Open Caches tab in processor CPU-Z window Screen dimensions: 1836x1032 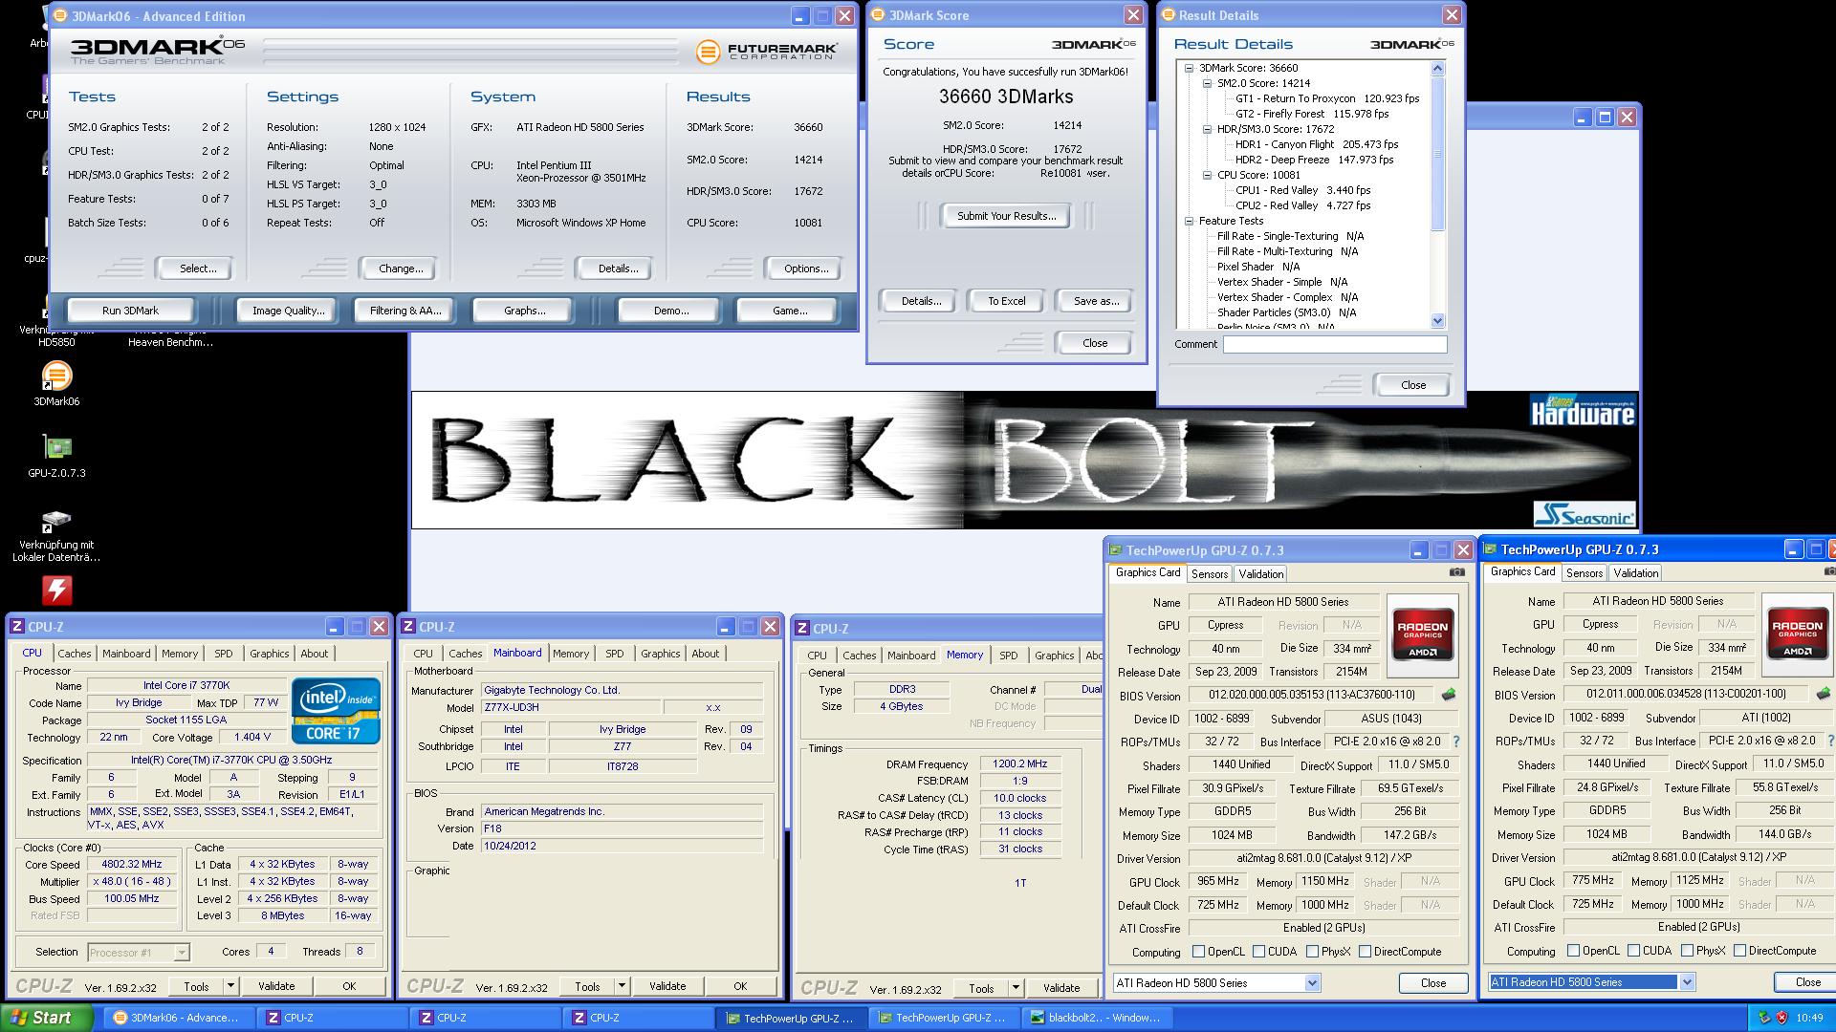tap(74, 654)
